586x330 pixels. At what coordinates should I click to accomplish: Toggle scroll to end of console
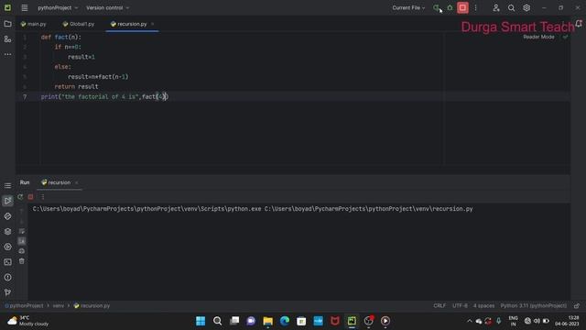pyautogui.click(x=22, y=241)
